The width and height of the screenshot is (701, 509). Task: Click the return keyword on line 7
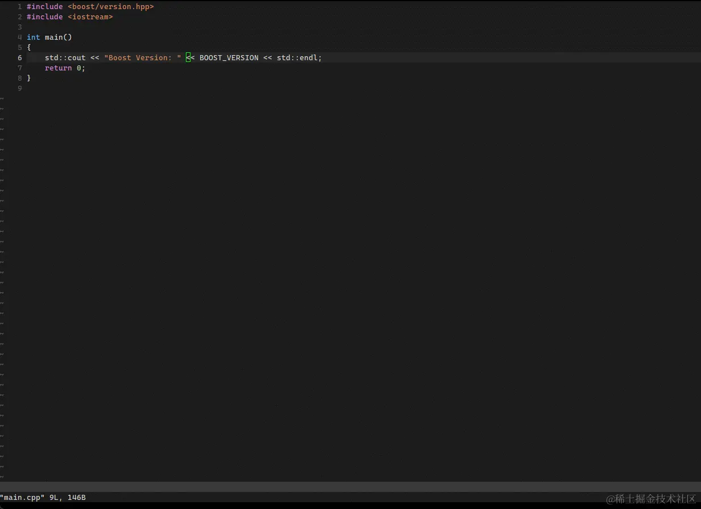59,68
